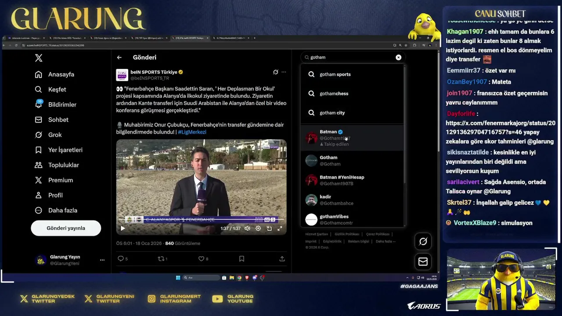Viewport: 562px width, 316px height.
Task: Click the Grok icon on the post
Action: [275, 72]
